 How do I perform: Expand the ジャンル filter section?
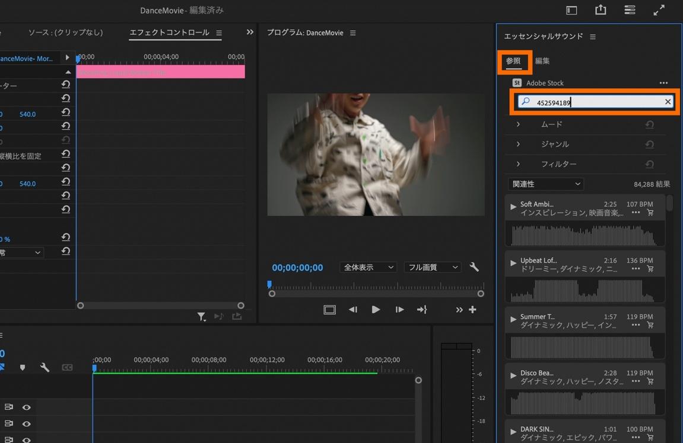(518, 144)
